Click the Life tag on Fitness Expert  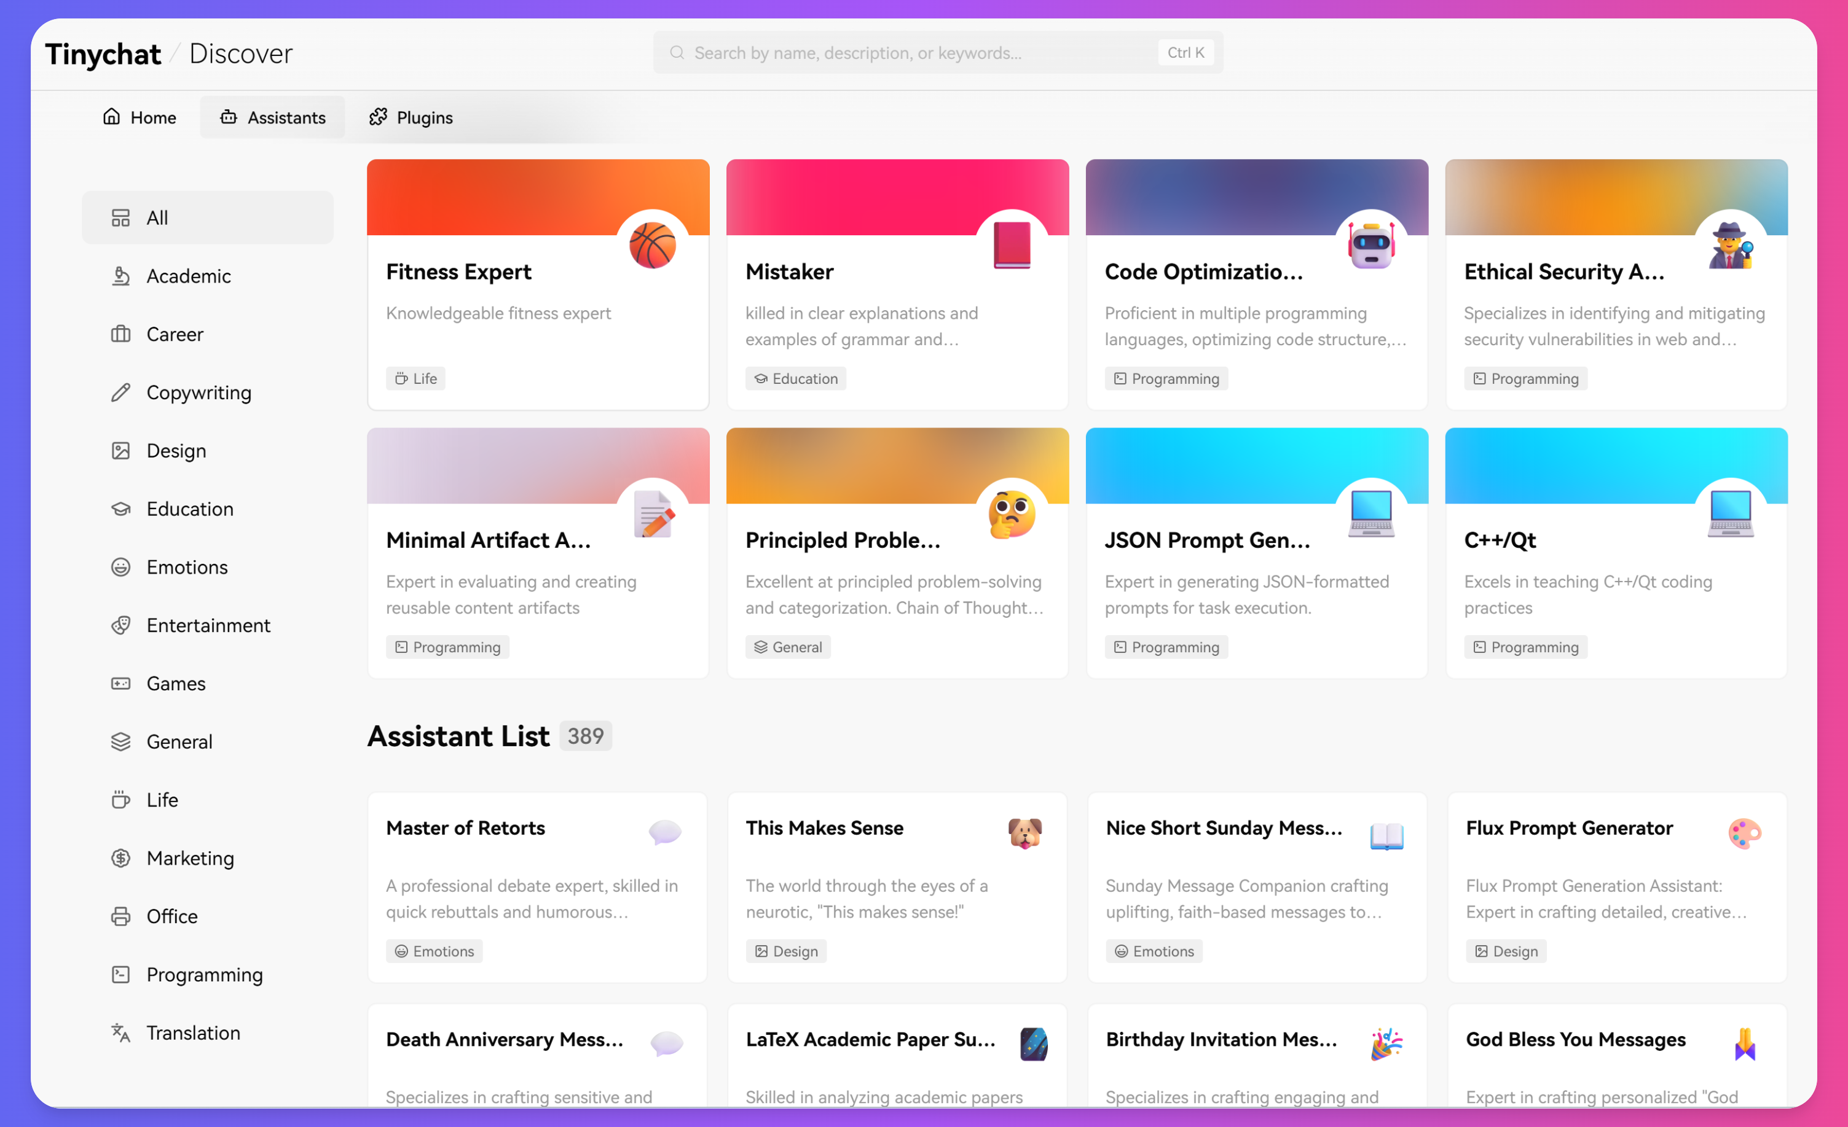(415, 378)
